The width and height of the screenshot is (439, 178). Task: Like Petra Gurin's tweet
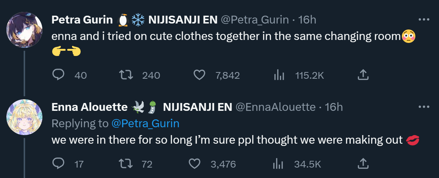(x=199, y=75)
